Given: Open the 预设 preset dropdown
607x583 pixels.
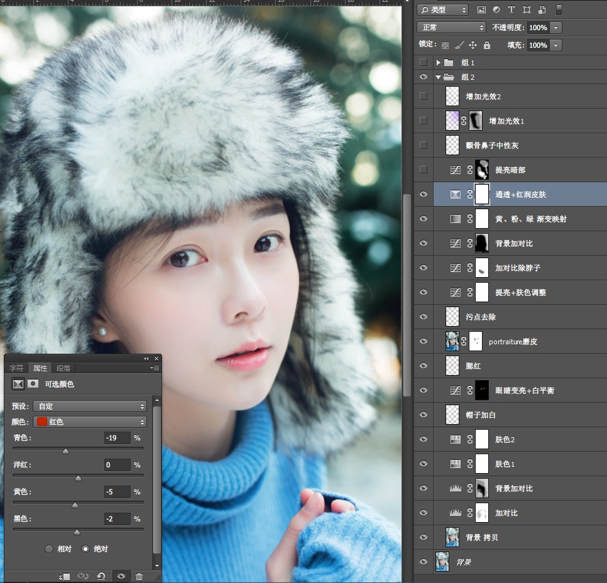Looking at the screenshot, I should click(90, 406).
